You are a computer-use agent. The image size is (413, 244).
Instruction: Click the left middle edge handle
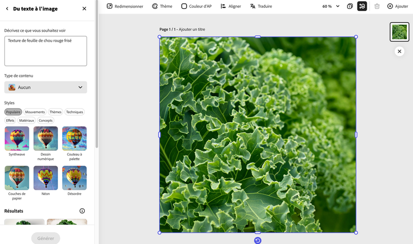pos(159,135)
